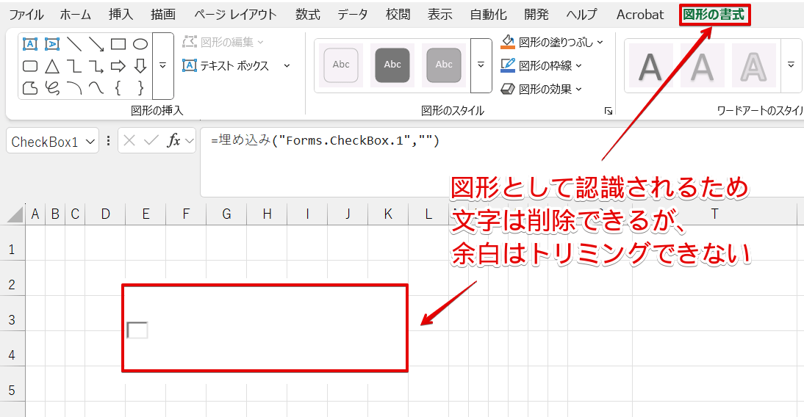Open the insert function fx dialog
This screenshot has height=417, width=804.
[174, 140]
